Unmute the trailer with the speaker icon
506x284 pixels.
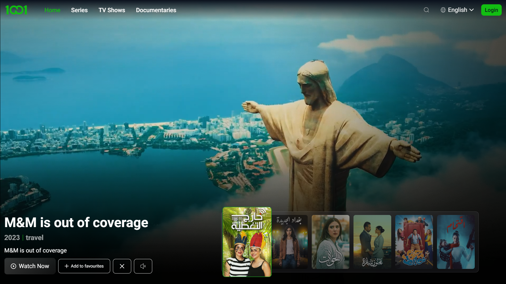(x=143, y=266)
